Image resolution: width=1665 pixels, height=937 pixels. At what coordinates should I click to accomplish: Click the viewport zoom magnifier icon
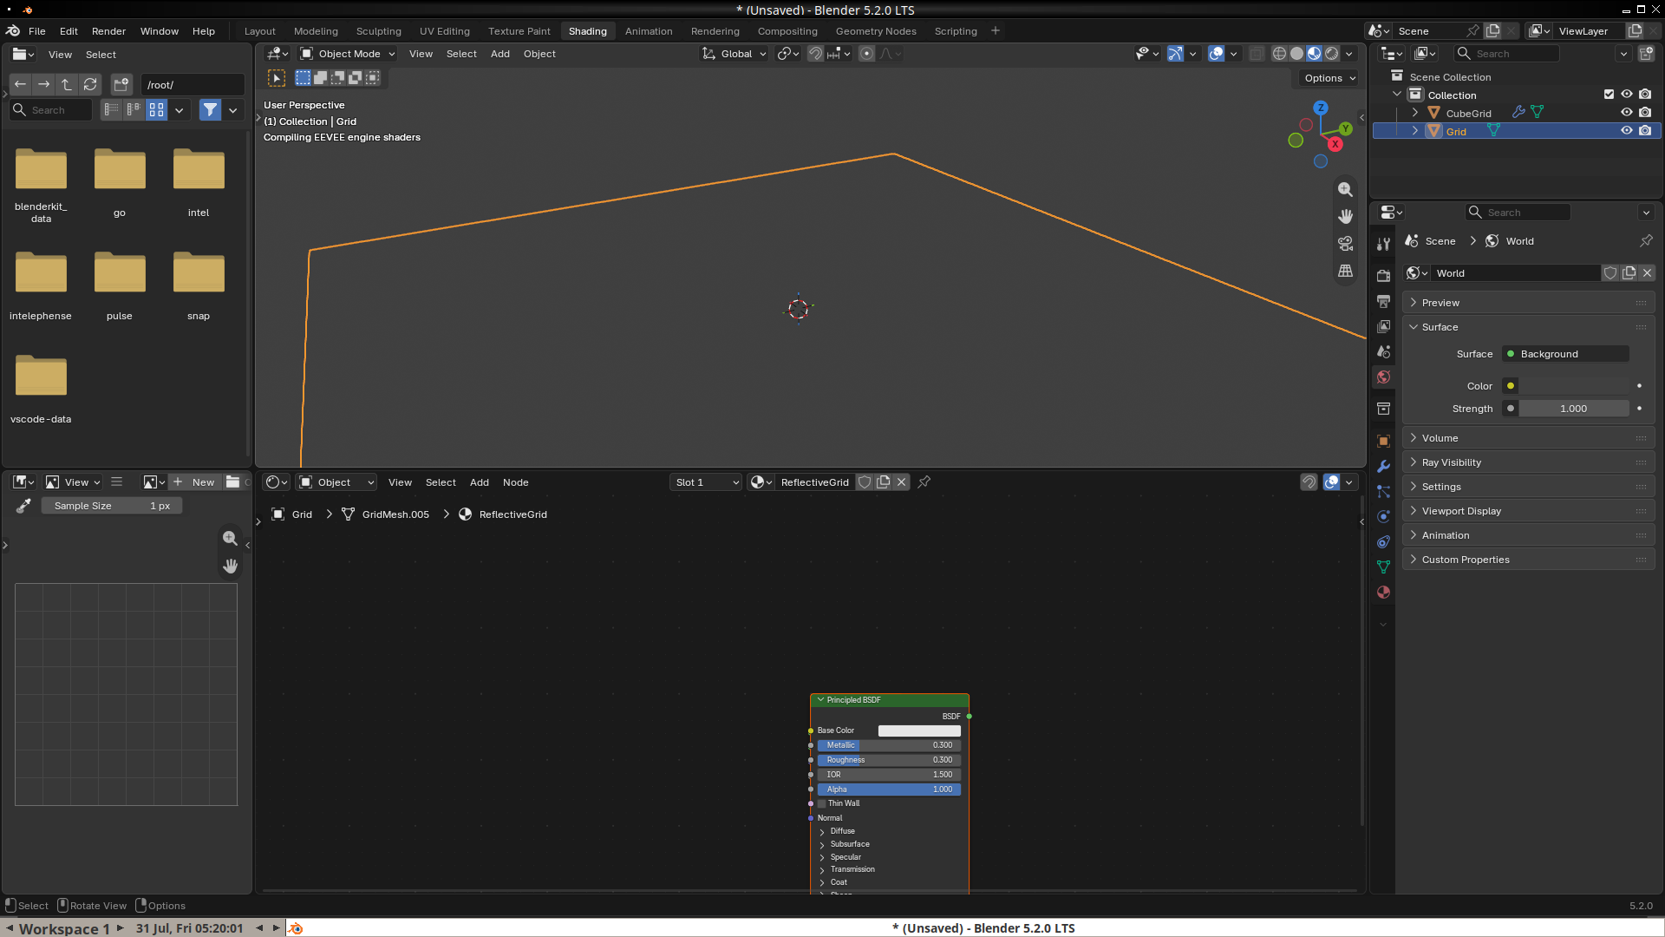click(1345, 189)
